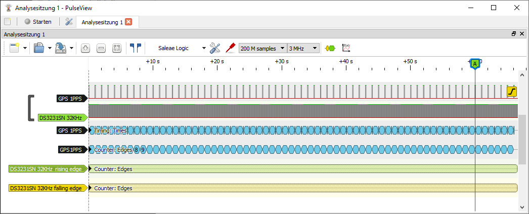
Task: Click the math signal icon
Action: [x=346, y=48]
